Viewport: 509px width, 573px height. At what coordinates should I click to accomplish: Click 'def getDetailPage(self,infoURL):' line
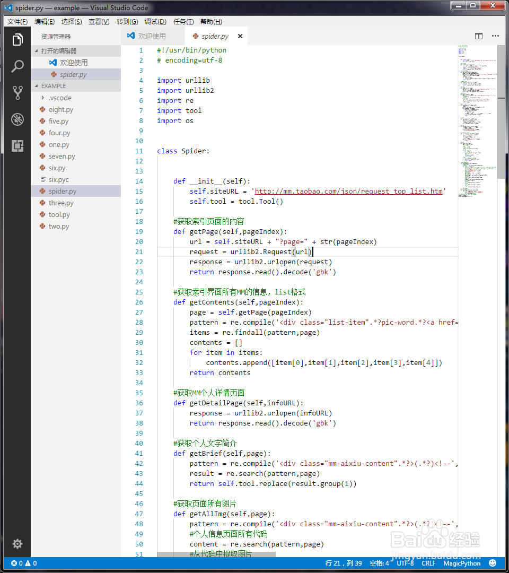coord(239,403)
